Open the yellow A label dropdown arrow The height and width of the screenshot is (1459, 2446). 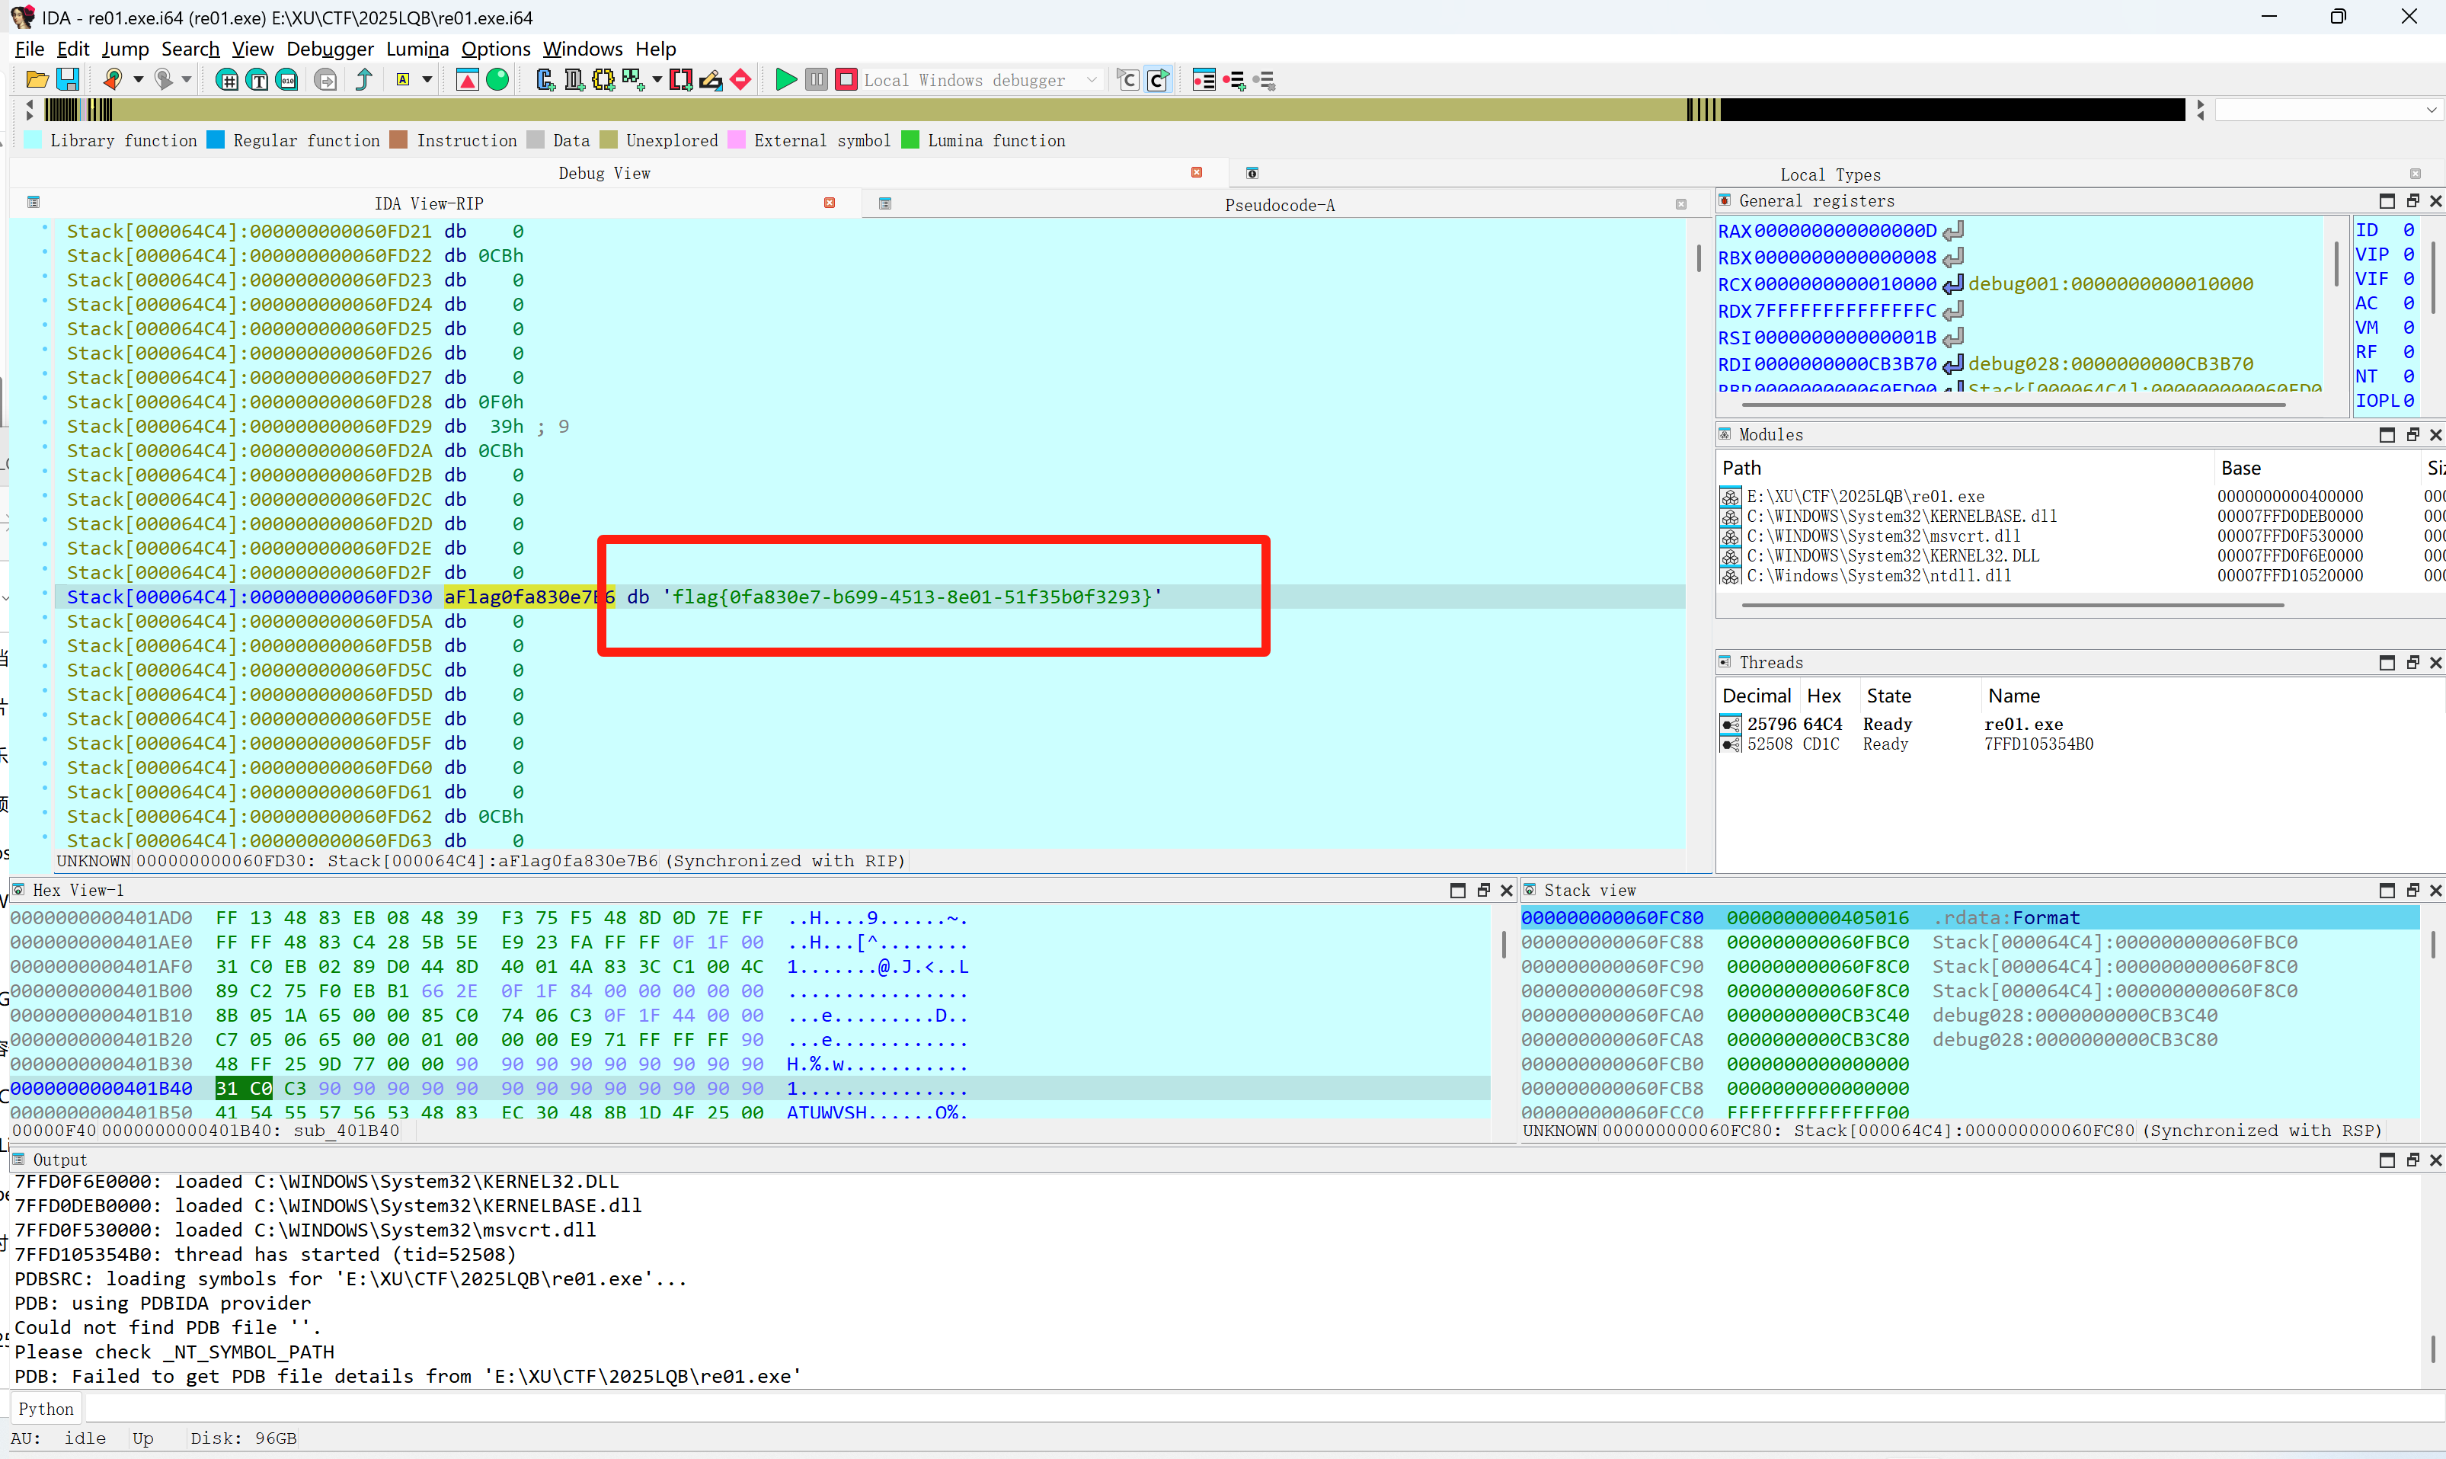427,80
